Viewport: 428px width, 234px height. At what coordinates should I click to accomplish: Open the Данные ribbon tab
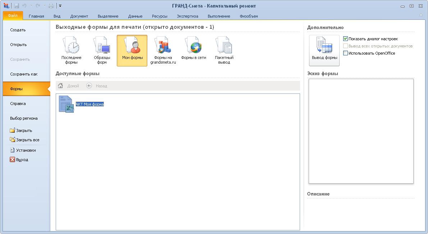(x=135, y=16)
